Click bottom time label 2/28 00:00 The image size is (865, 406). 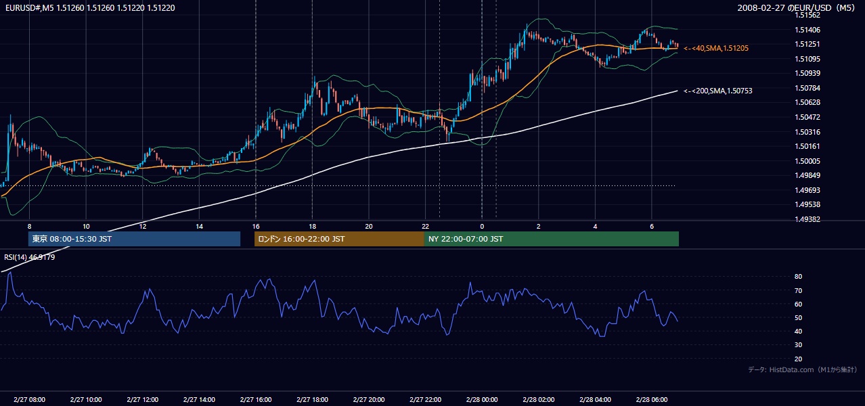(x=482, y=400)
